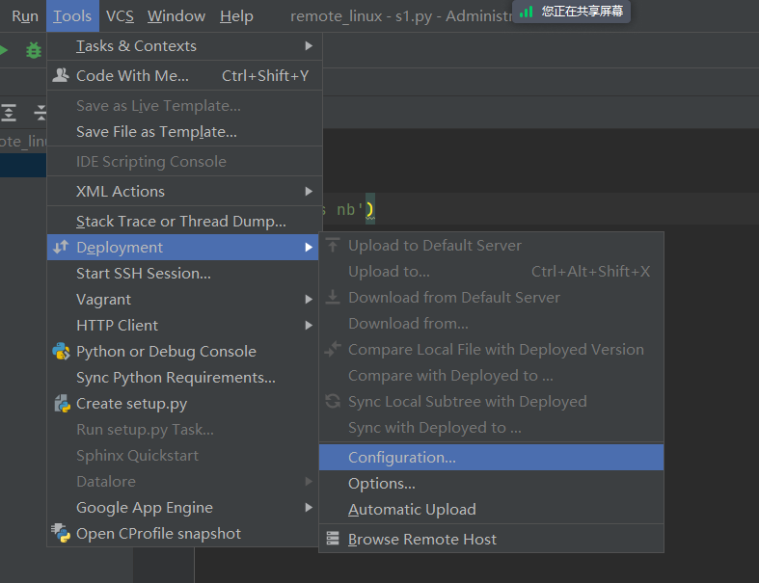Viewport: 759px width, 583px height.
Task: Select Configuration... in the Deployment submenu
Action: [402, 458]
